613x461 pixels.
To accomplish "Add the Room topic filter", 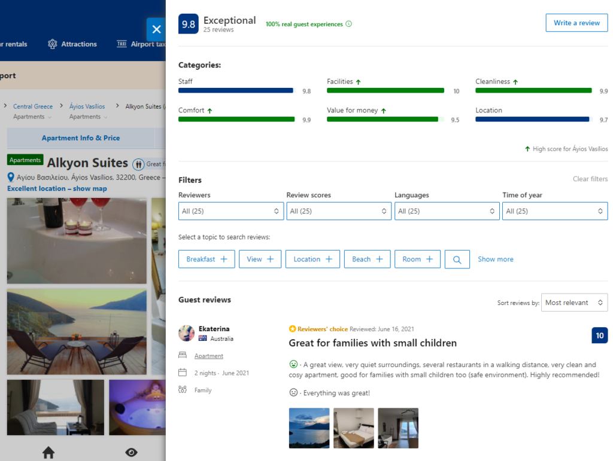I will 417,259.
